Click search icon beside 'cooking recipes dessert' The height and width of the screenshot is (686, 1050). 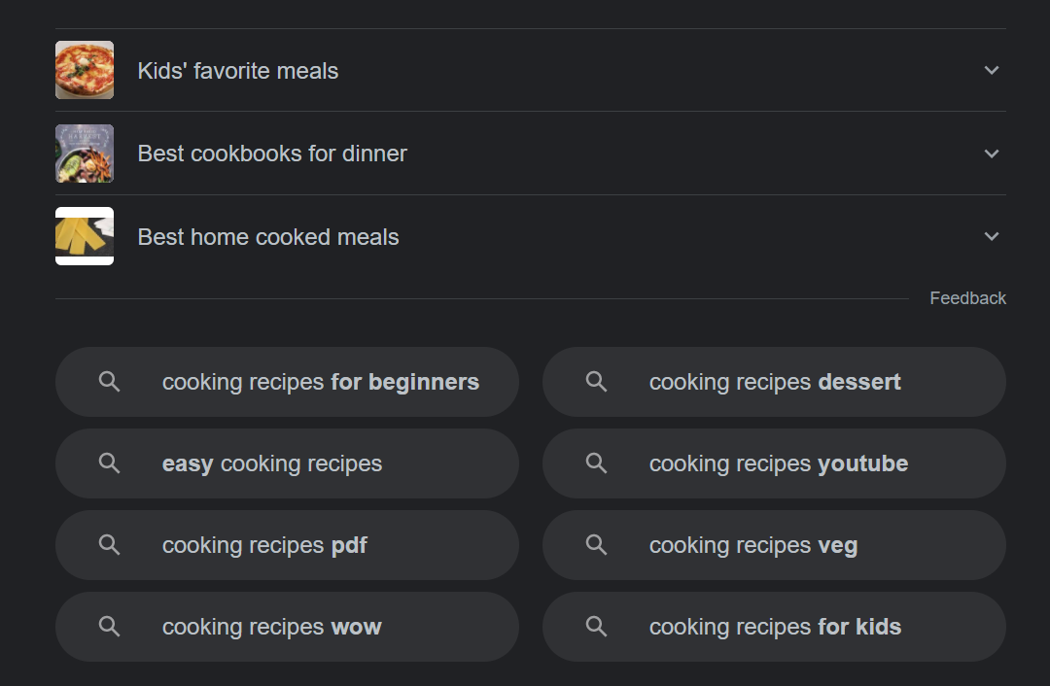click(x=597, y=382)
